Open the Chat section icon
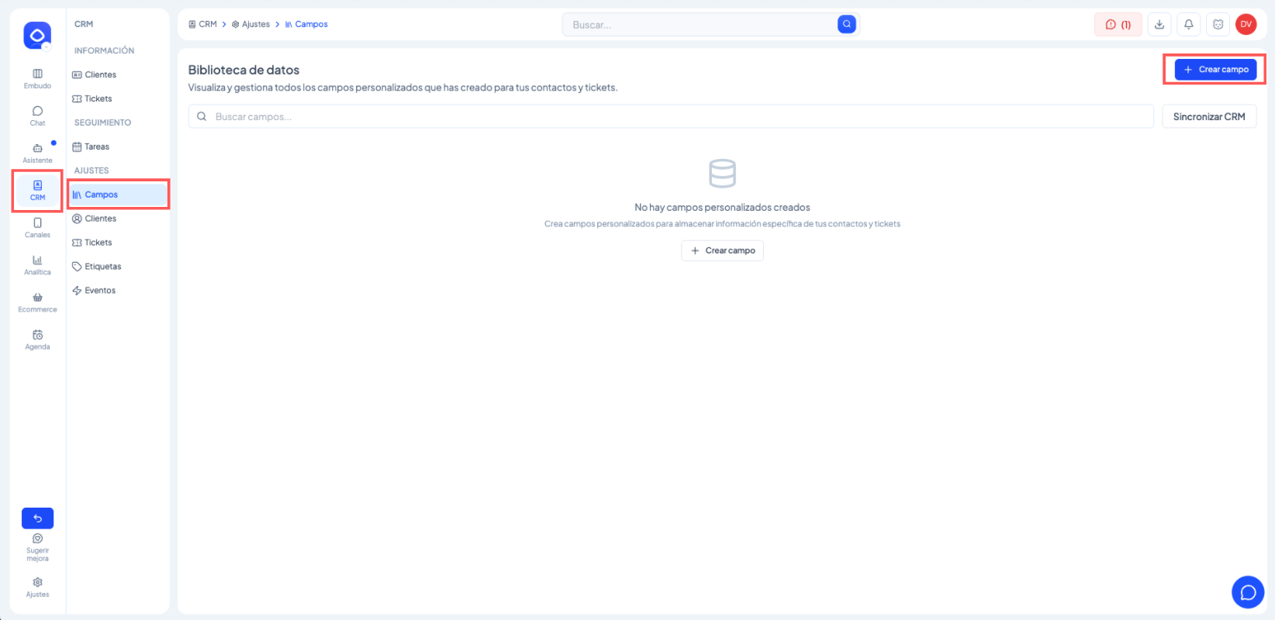Image resolution: width=1275 pixels, height=620 pixels. tap(37, 111)
